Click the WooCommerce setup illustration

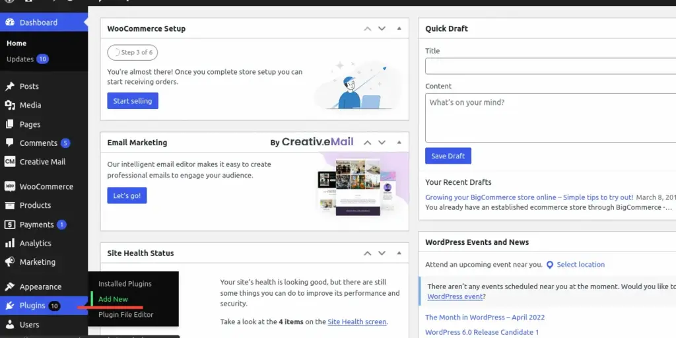(x=358, y=85)
